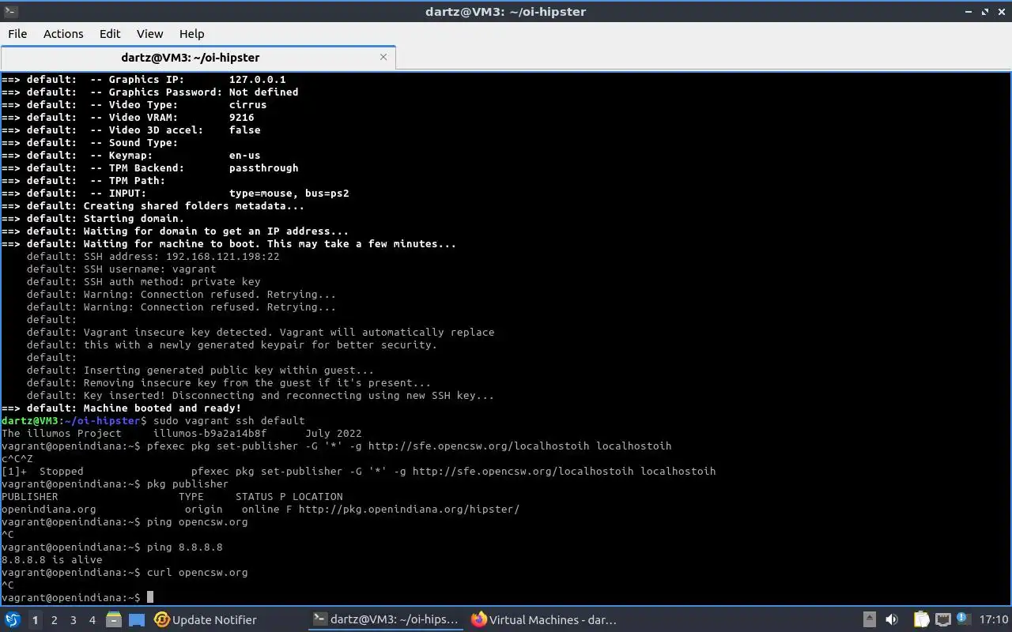
Task: Switch to the dartz@VM3 terminal taskbar entry
Action: [386, 620]
